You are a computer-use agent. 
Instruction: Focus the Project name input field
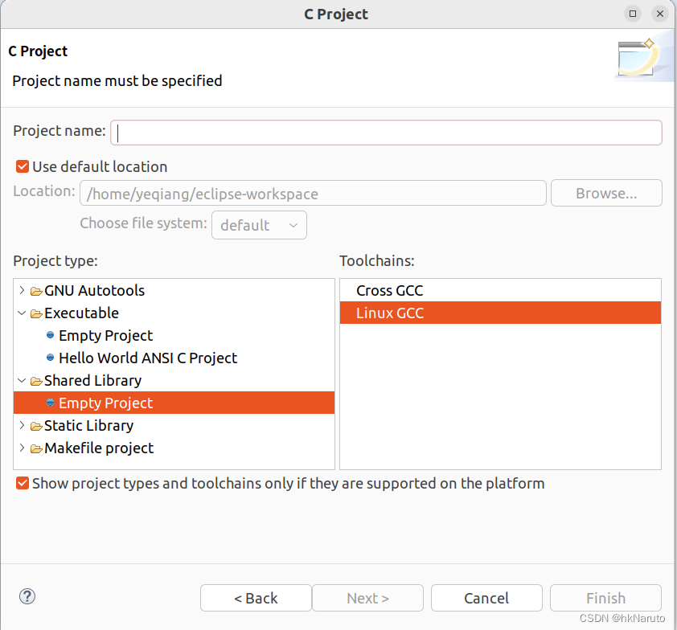(x=386, y=133)
